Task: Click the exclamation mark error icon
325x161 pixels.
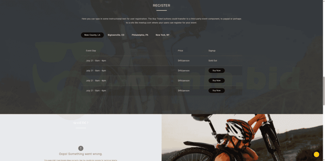Action: point(81,148)
